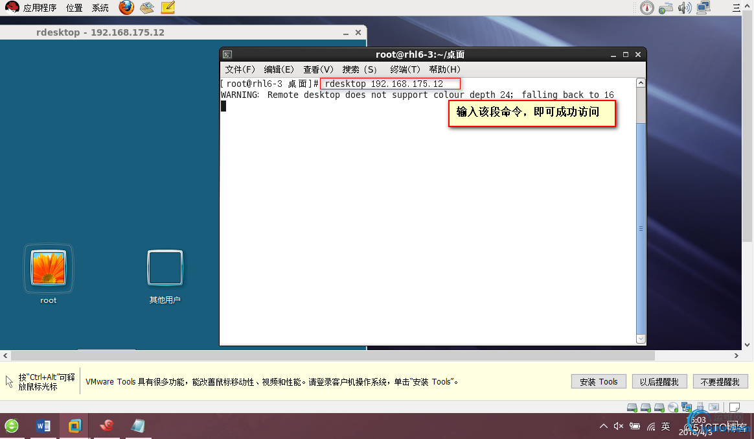Viewport: 754px width, 439px height.
Task: Click the battery power tray icon
Action: tap(635, 426)
